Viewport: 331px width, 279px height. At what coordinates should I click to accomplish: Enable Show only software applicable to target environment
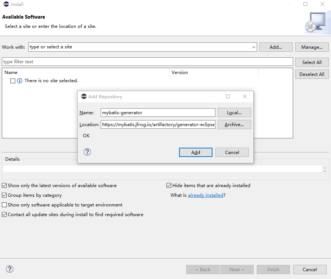[4, 205]
